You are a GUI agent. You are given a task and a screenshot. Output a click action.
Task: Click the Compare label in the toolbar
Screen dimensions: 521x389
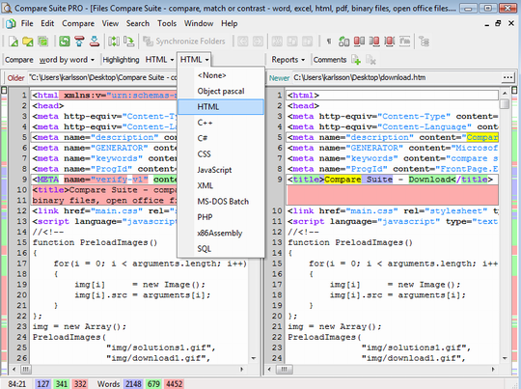pyautogui.click(x=19, y=60)
